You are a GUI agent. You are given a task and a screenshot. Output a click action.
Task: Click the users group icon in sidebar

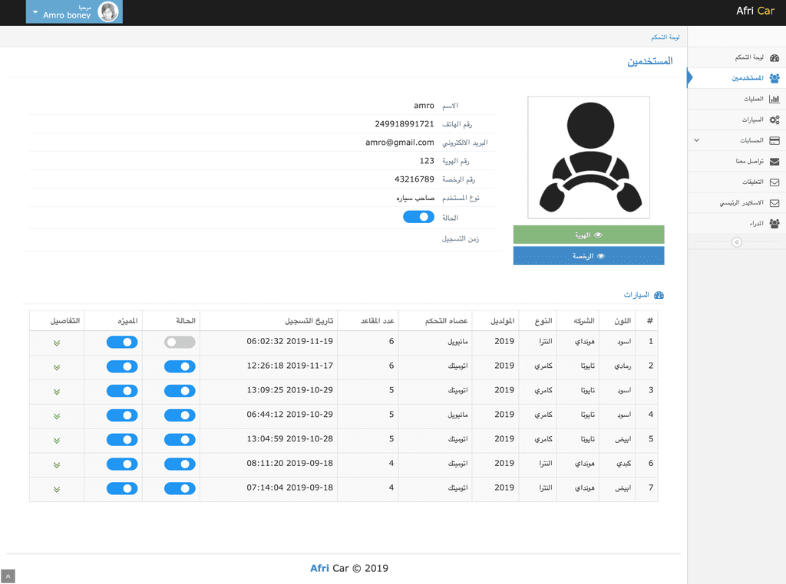coord(774,78)
